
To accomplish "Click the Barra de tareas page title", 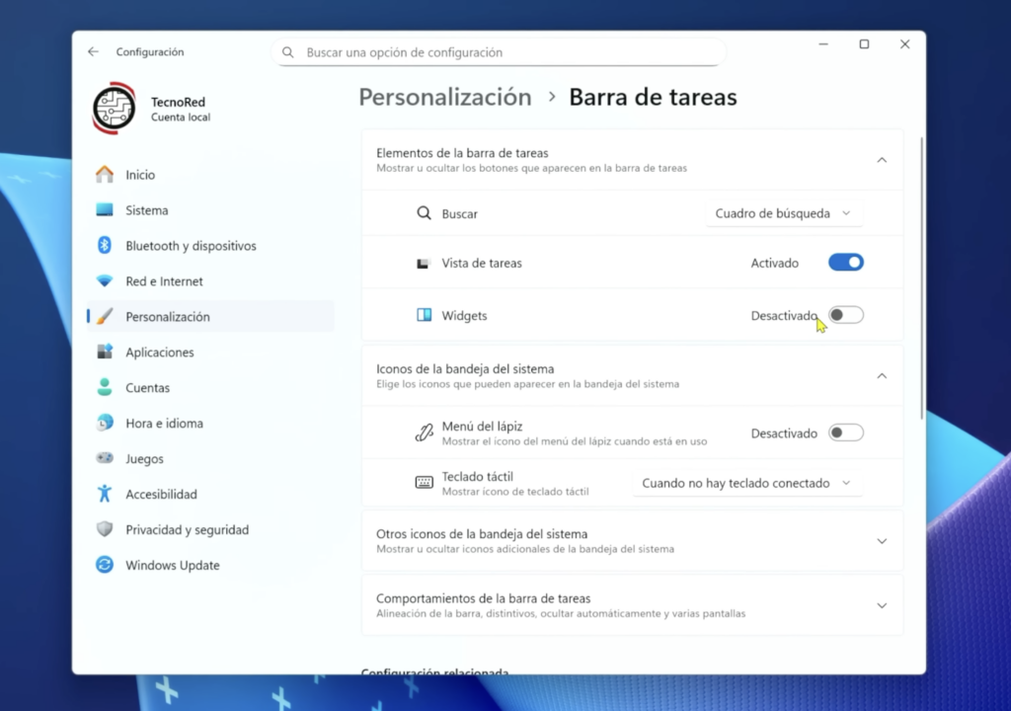I will point(653,97).
